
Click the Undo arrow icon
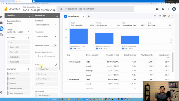(x=156, y=16)
